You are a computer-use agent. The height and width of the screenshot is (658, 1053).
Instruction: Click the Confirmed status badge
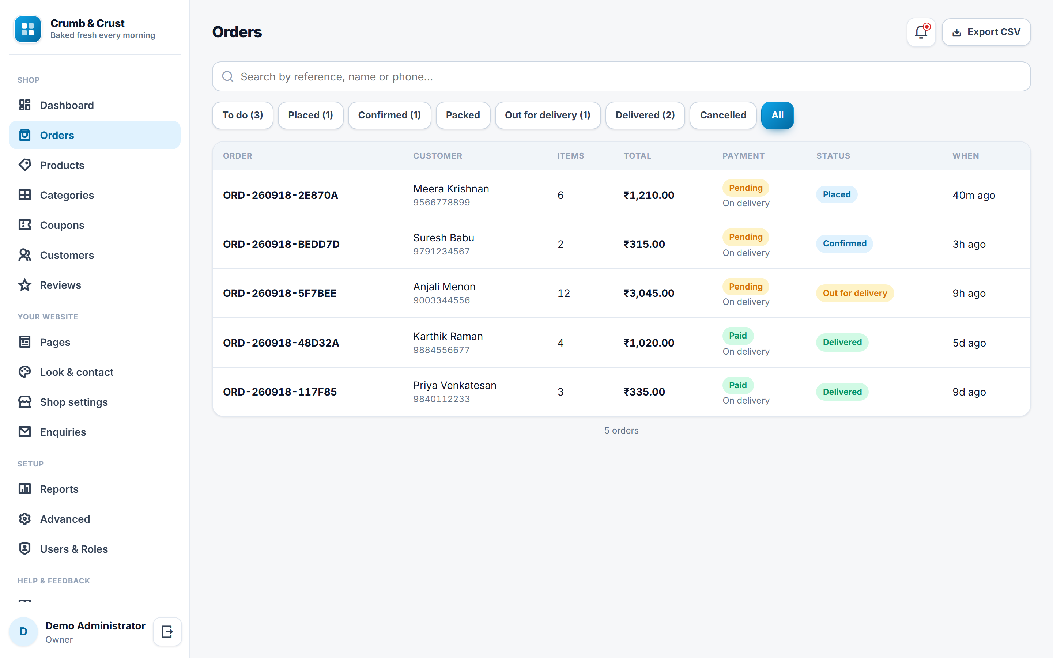tap(845, 244)
